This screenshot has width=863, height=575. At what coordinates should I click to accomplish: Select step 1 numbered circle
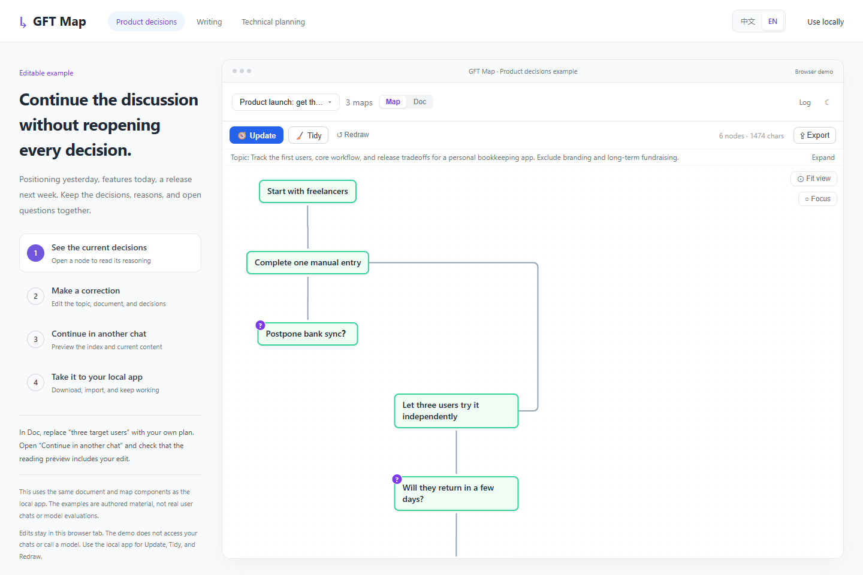click(36, 253)
